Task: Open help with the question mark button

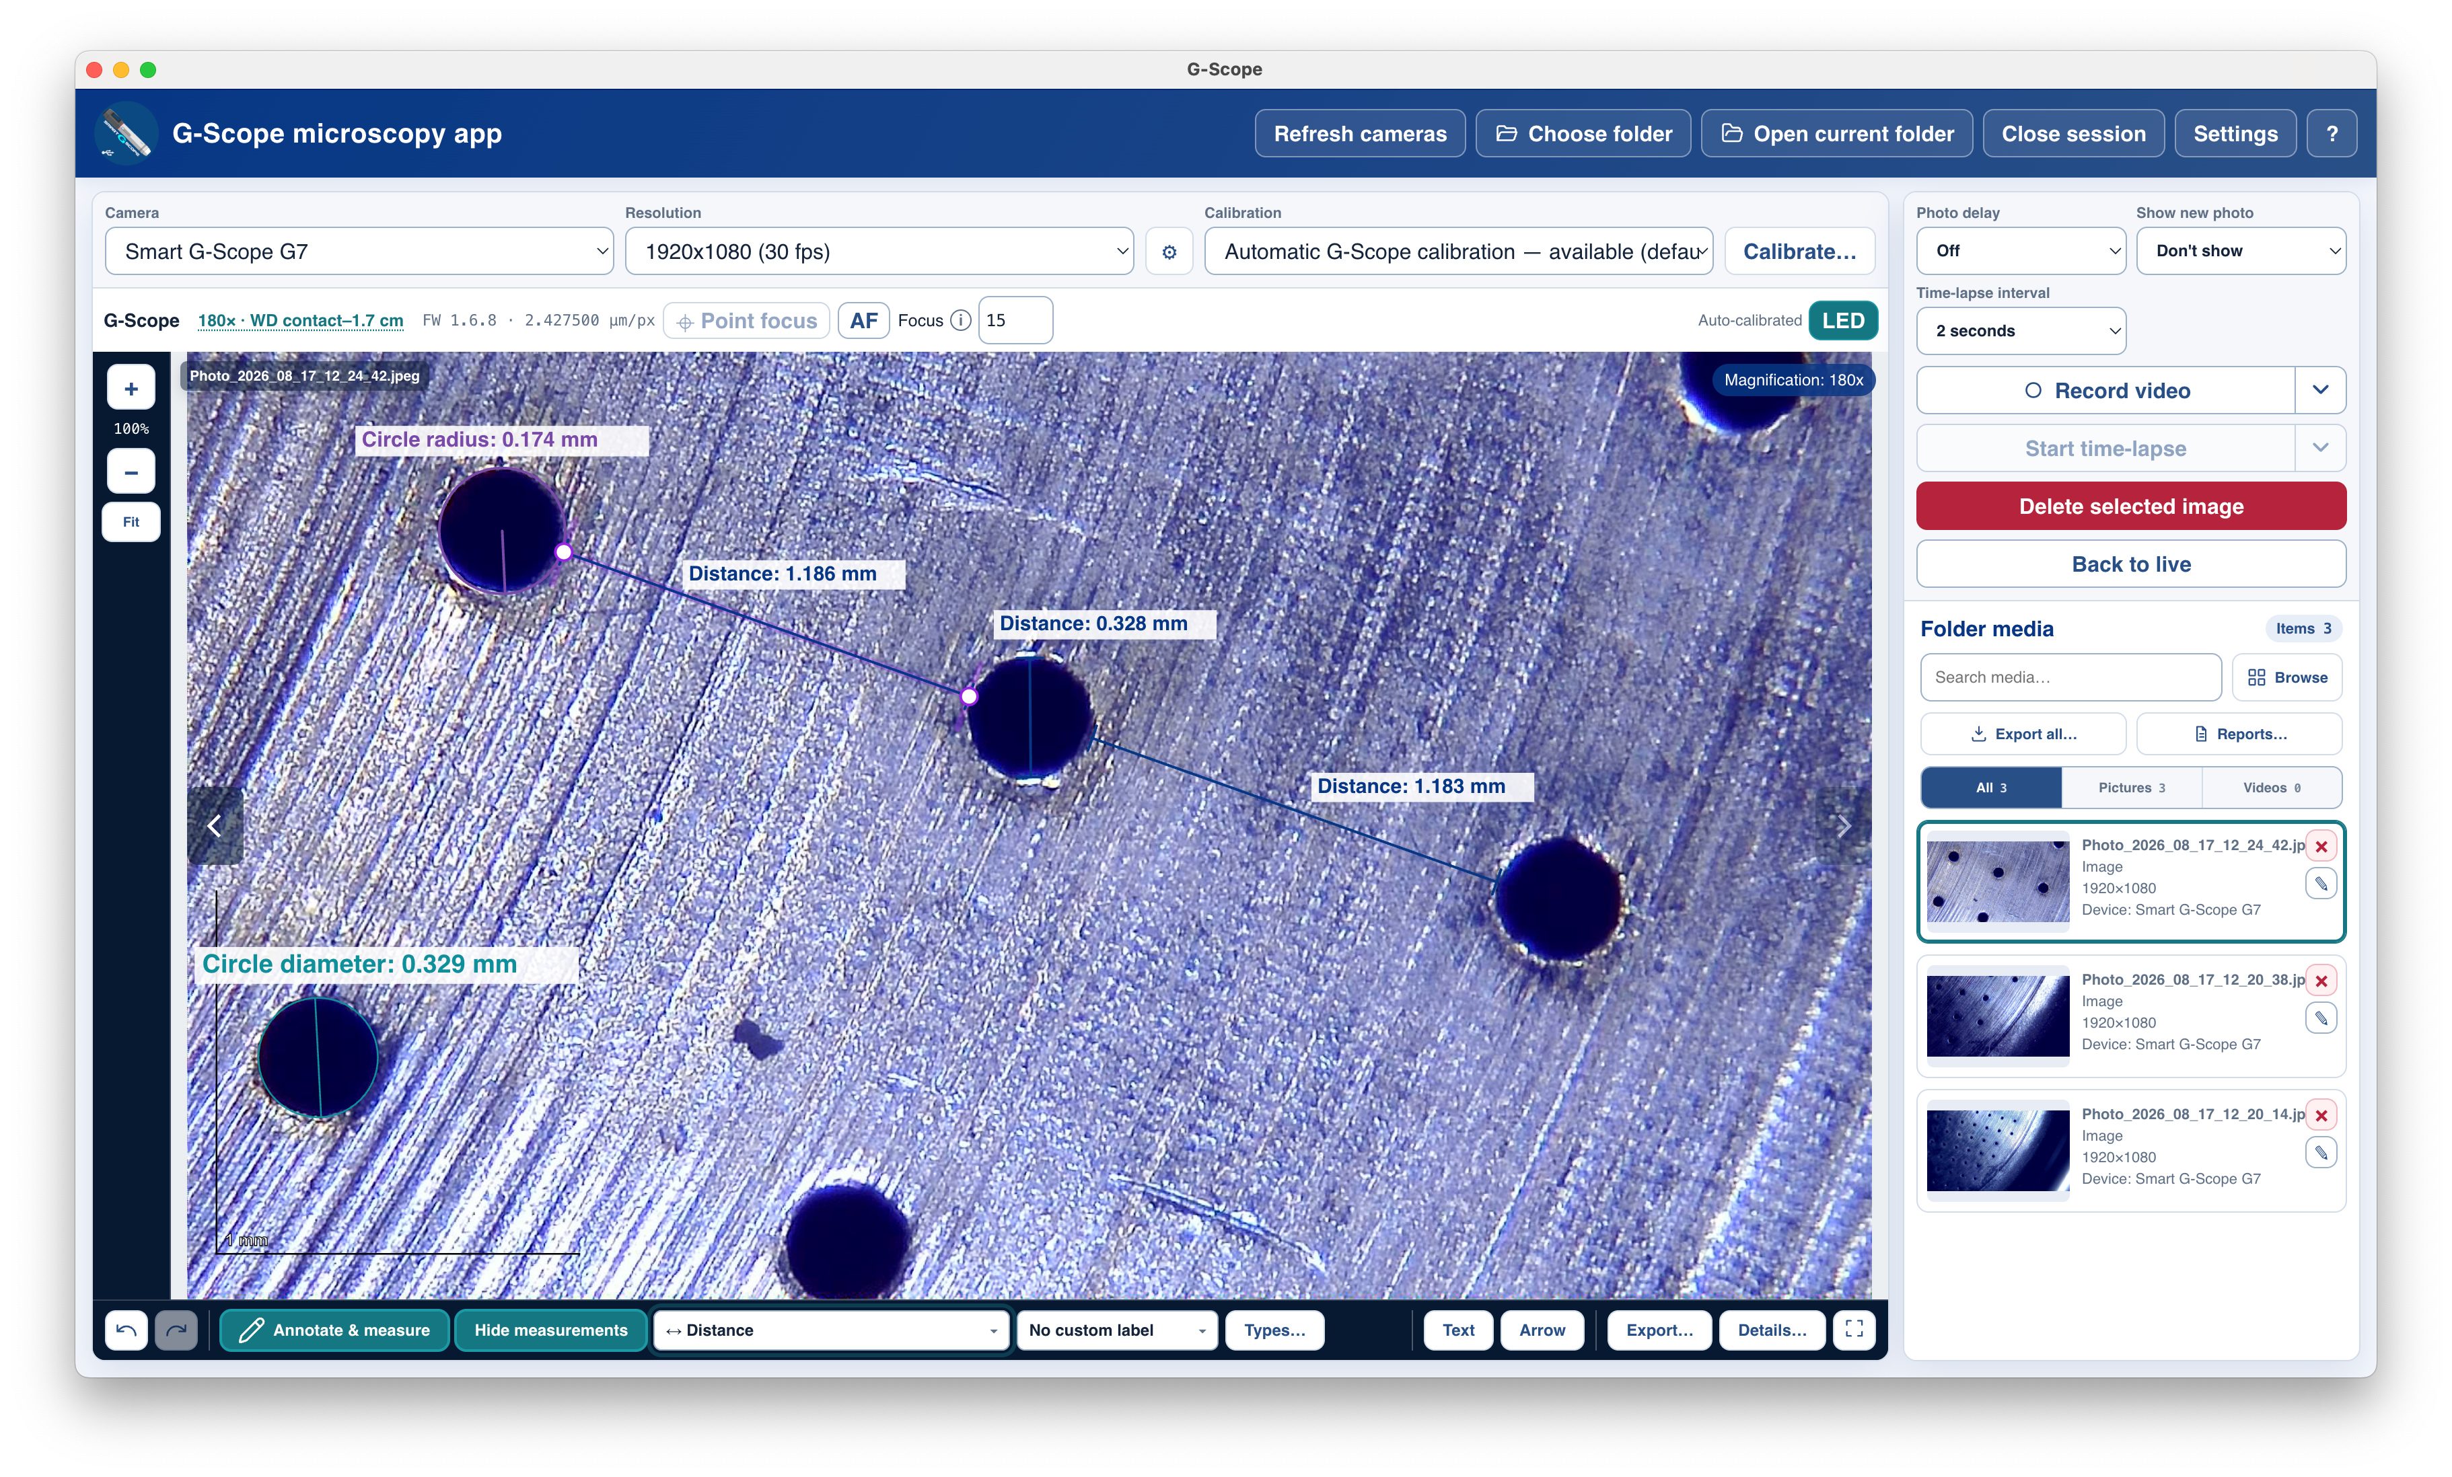Action: 2332,133
